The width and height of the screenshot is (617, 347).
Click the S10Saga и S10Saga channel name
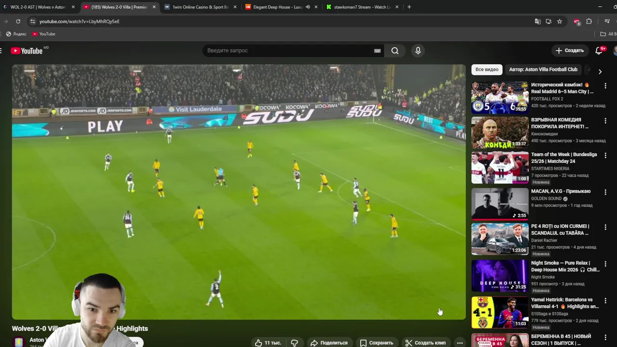[x=550, y=314]
